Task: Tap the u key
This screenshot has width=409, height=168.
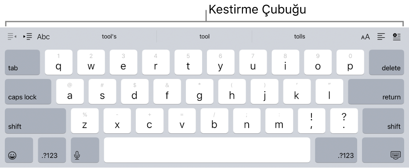Action: pyautogui.click(x=253, y=62)
